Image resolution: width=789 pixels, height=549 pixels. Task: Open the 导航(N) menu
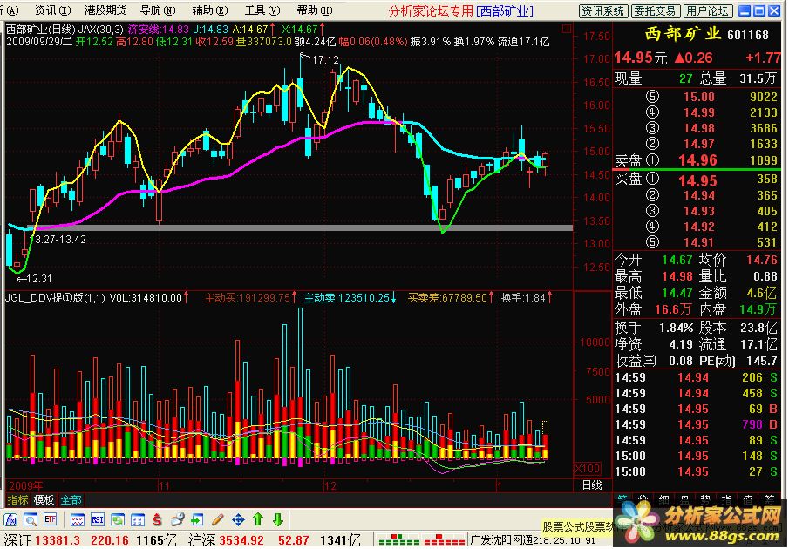pos(158,10)
